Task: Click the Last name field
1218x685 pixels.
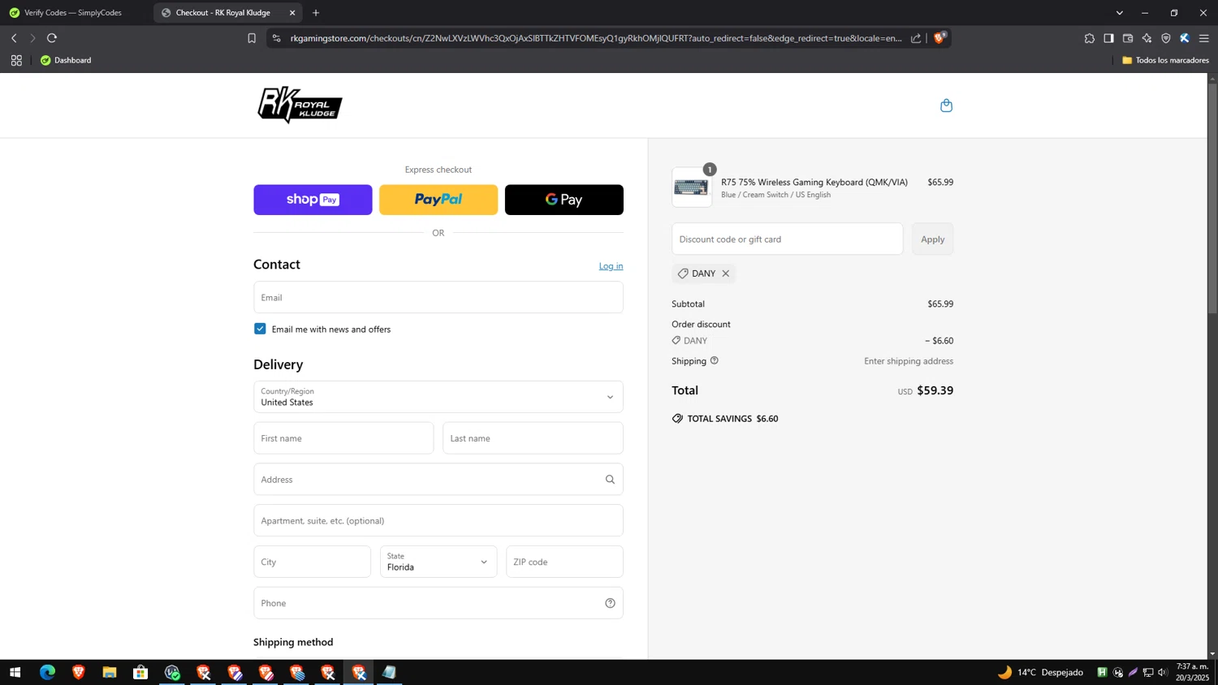Action: coord(533,438)
